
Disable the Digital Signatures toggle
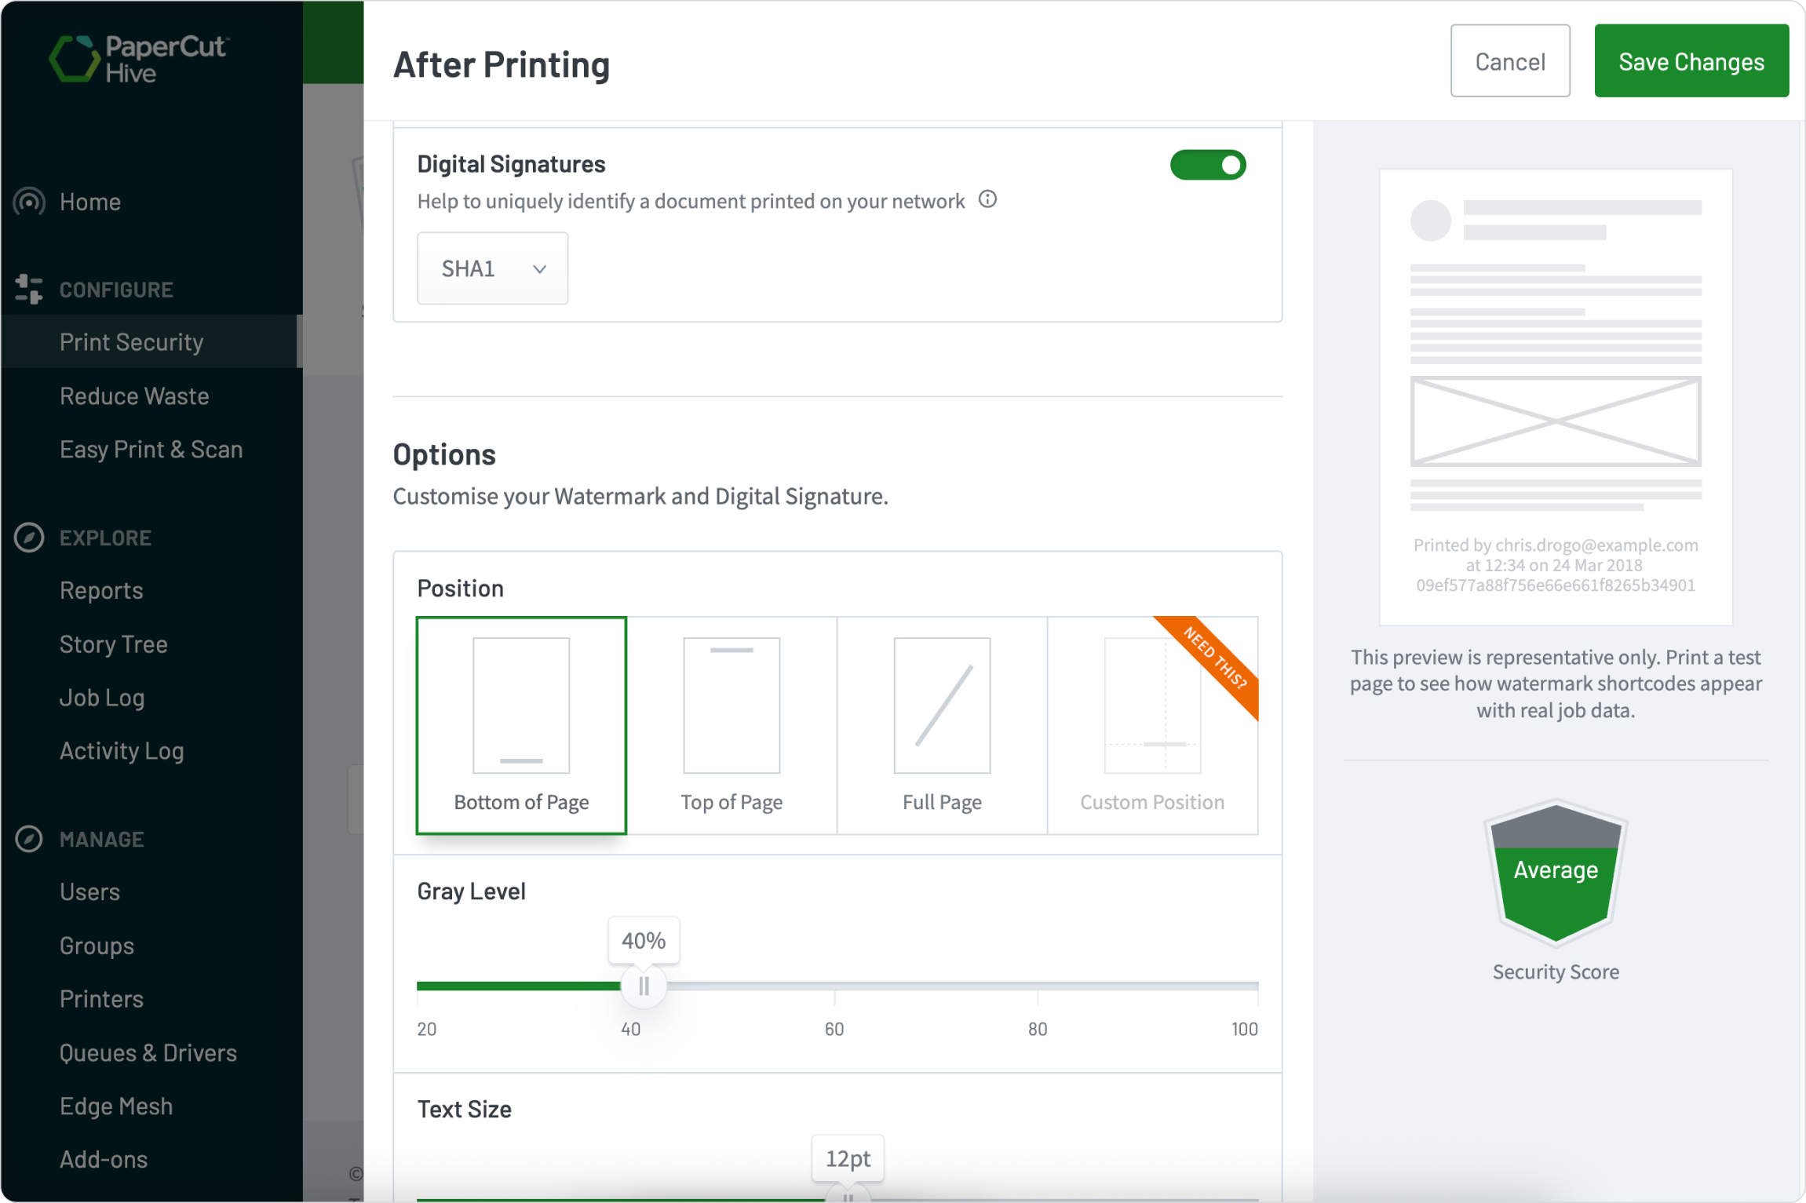tap(1208, 165)
